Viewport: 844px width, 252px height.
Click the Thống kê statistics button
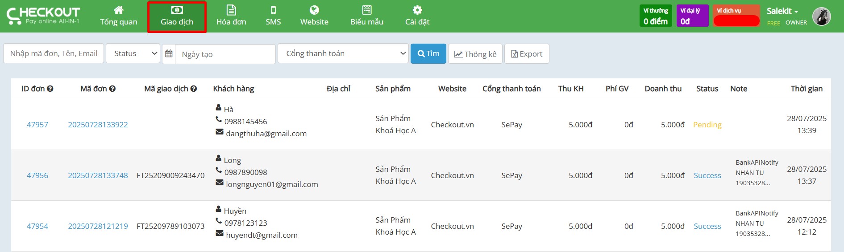tap(475, 54)
